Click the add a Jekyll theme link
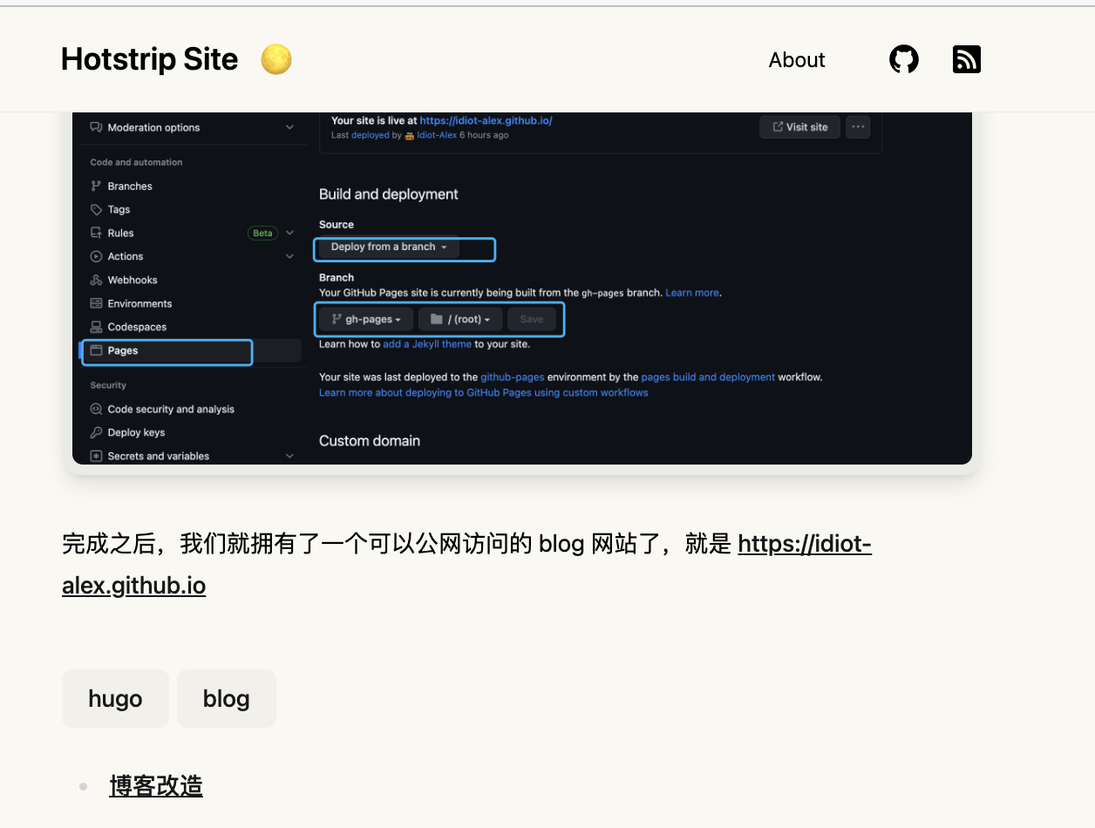This screenshot has height=828, width=1095. click(427, 344)
